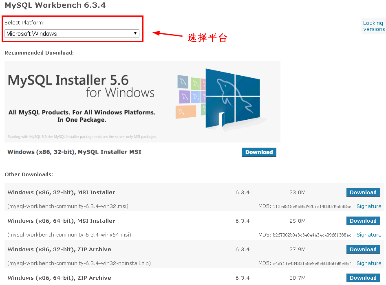386x285 pixels.
Task: Download the 32-bit ZIP Archive
Action: (363, 249)
